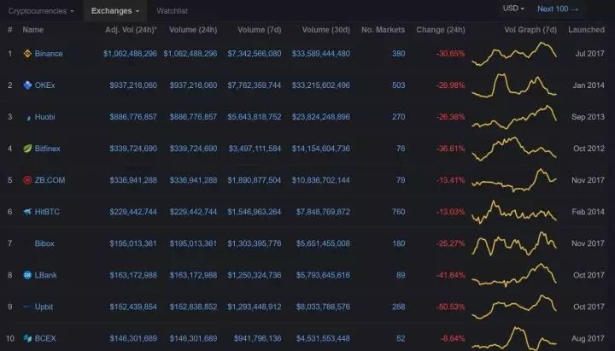This screenshot has width=615, height=351.
Task: Click Upbit 7d volume graph
Action: 514,307
